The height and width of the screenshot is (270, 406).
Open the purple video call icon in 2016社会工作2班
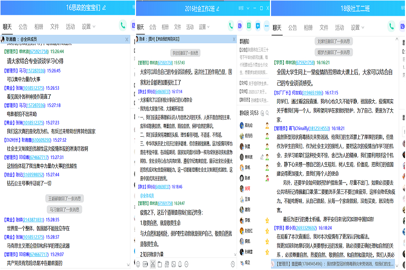click(x=240, y=25)
